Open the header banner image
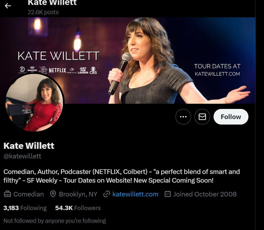 pos(128,60)
